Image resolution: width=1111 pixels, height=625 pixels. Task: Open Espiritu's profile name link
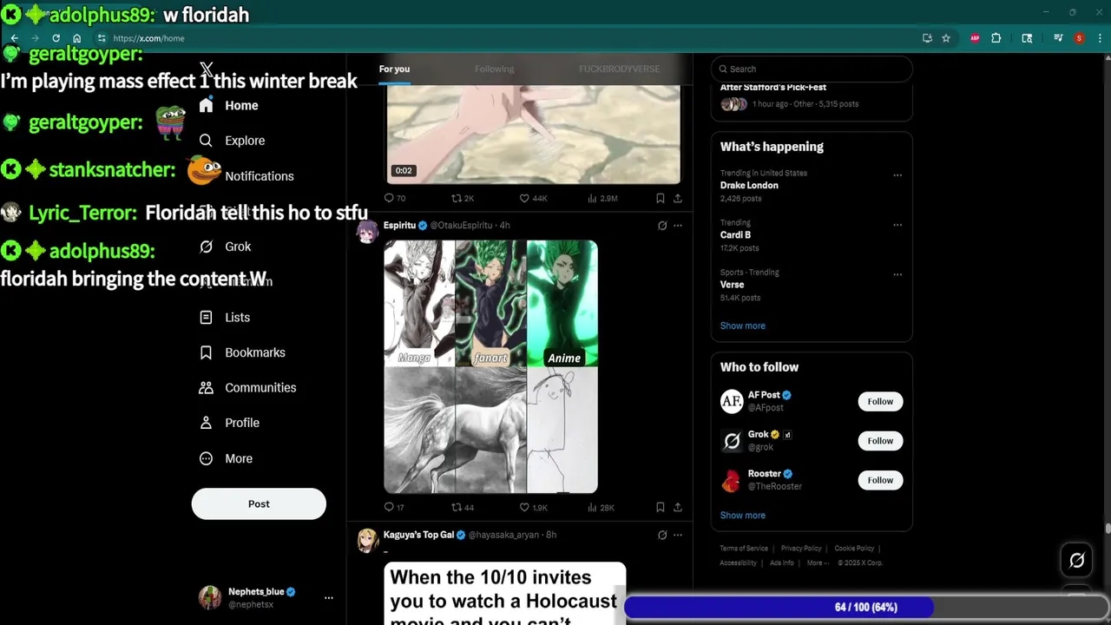(x=399, y=226)
